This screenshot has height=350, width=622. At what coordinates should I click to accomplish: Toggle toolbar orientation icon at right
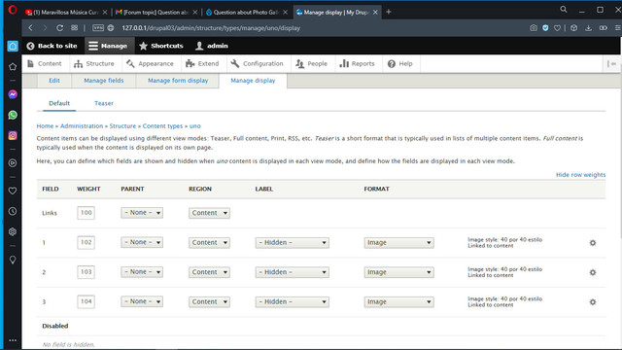pyautogui.click(x=611, y=63)
